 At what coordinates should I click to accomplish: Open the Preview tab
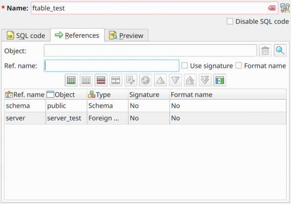pos(126,35)
